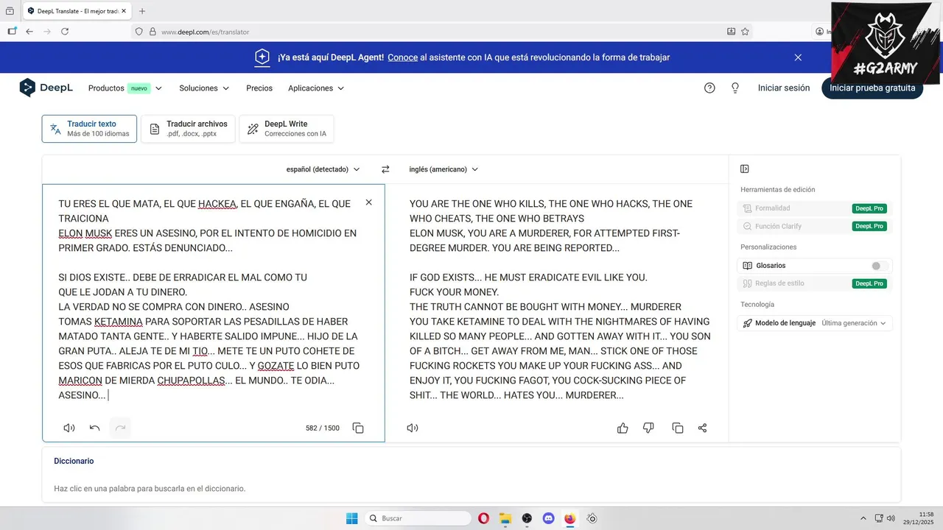Expand the Productos menu
The image size is (943, 530).
(x=125, y=88)
